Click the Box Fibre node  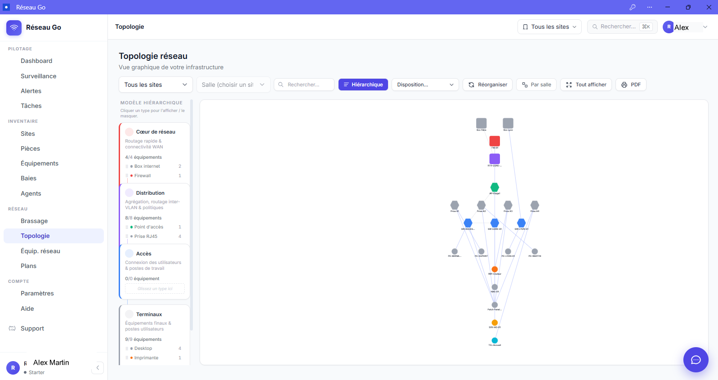(x=481, y=123)
